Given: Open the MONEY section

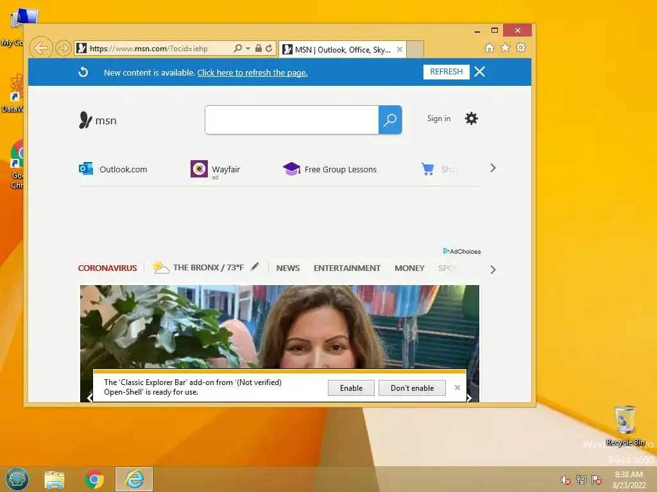Looking at the screenshot, I should 409,268.
